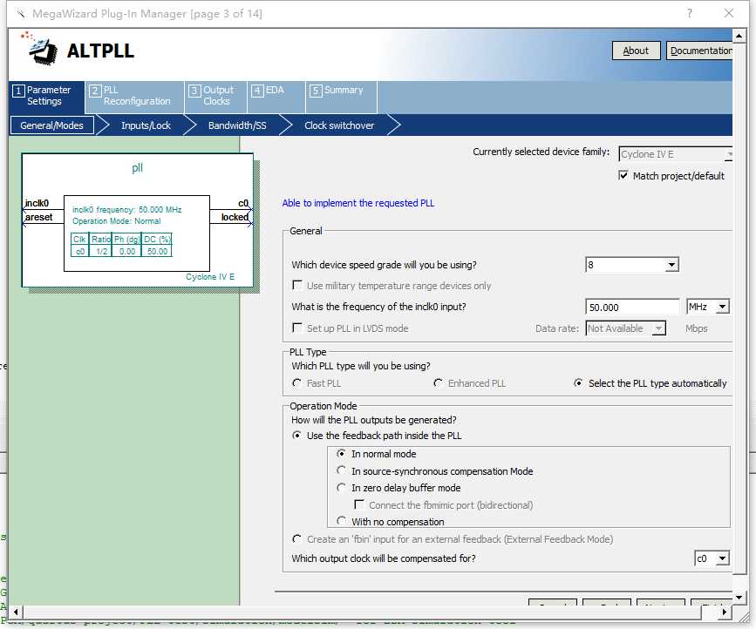The height and width of the screenshot is (629, 756).
Task: Open the device speed grade dropdown
Action: tap(632, 265)
